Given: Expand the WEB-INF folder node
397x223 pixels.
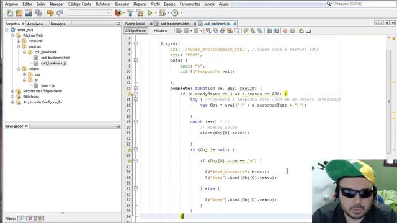Looking at the screenshot, I should coord(19,41).
